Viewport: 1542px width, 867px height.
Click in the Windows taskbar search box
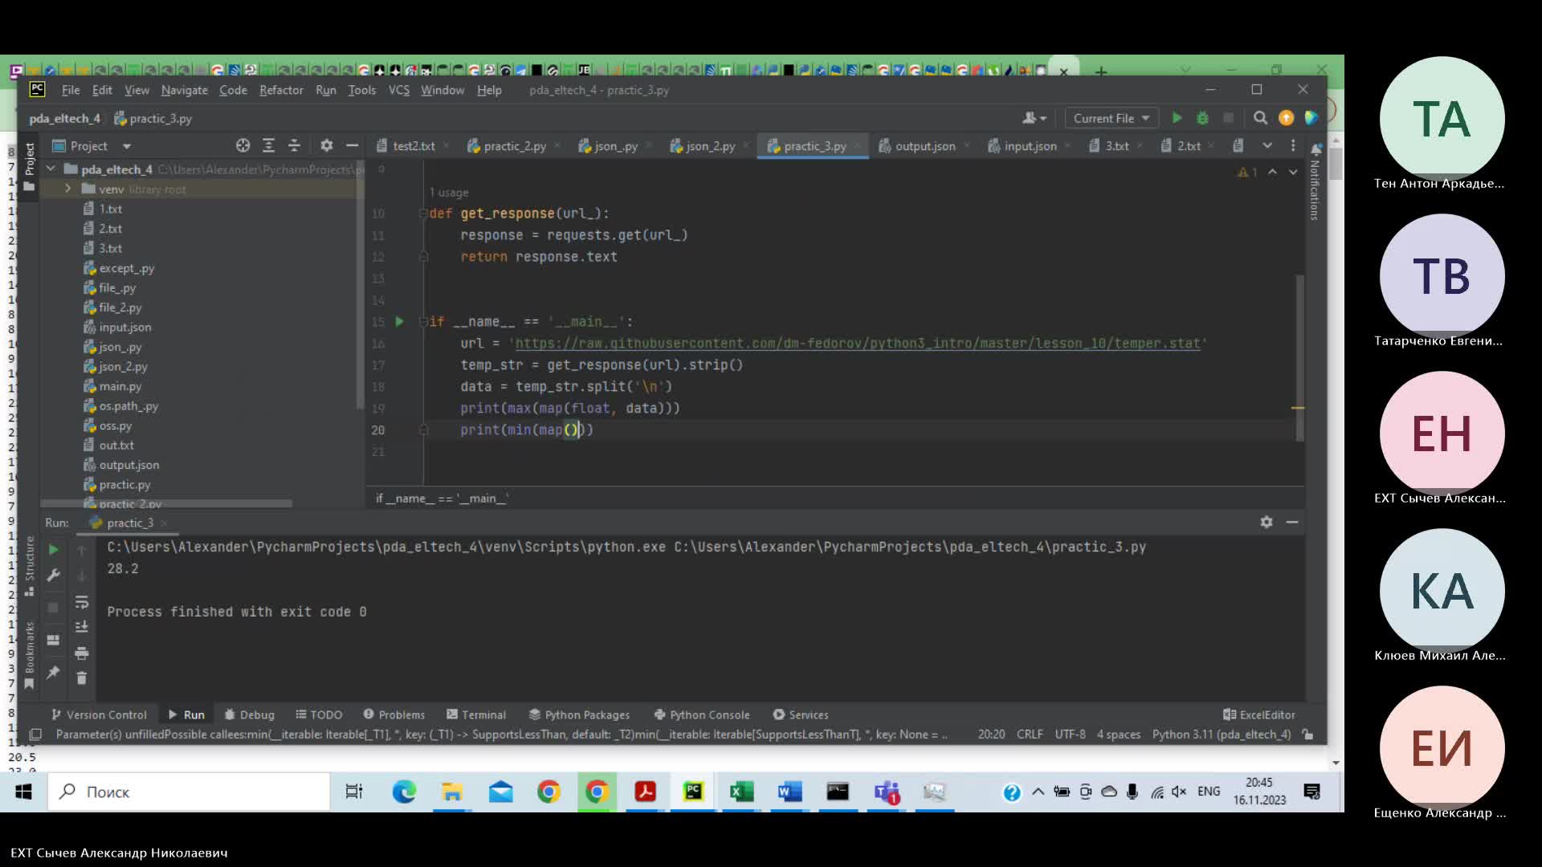[189, 792]
